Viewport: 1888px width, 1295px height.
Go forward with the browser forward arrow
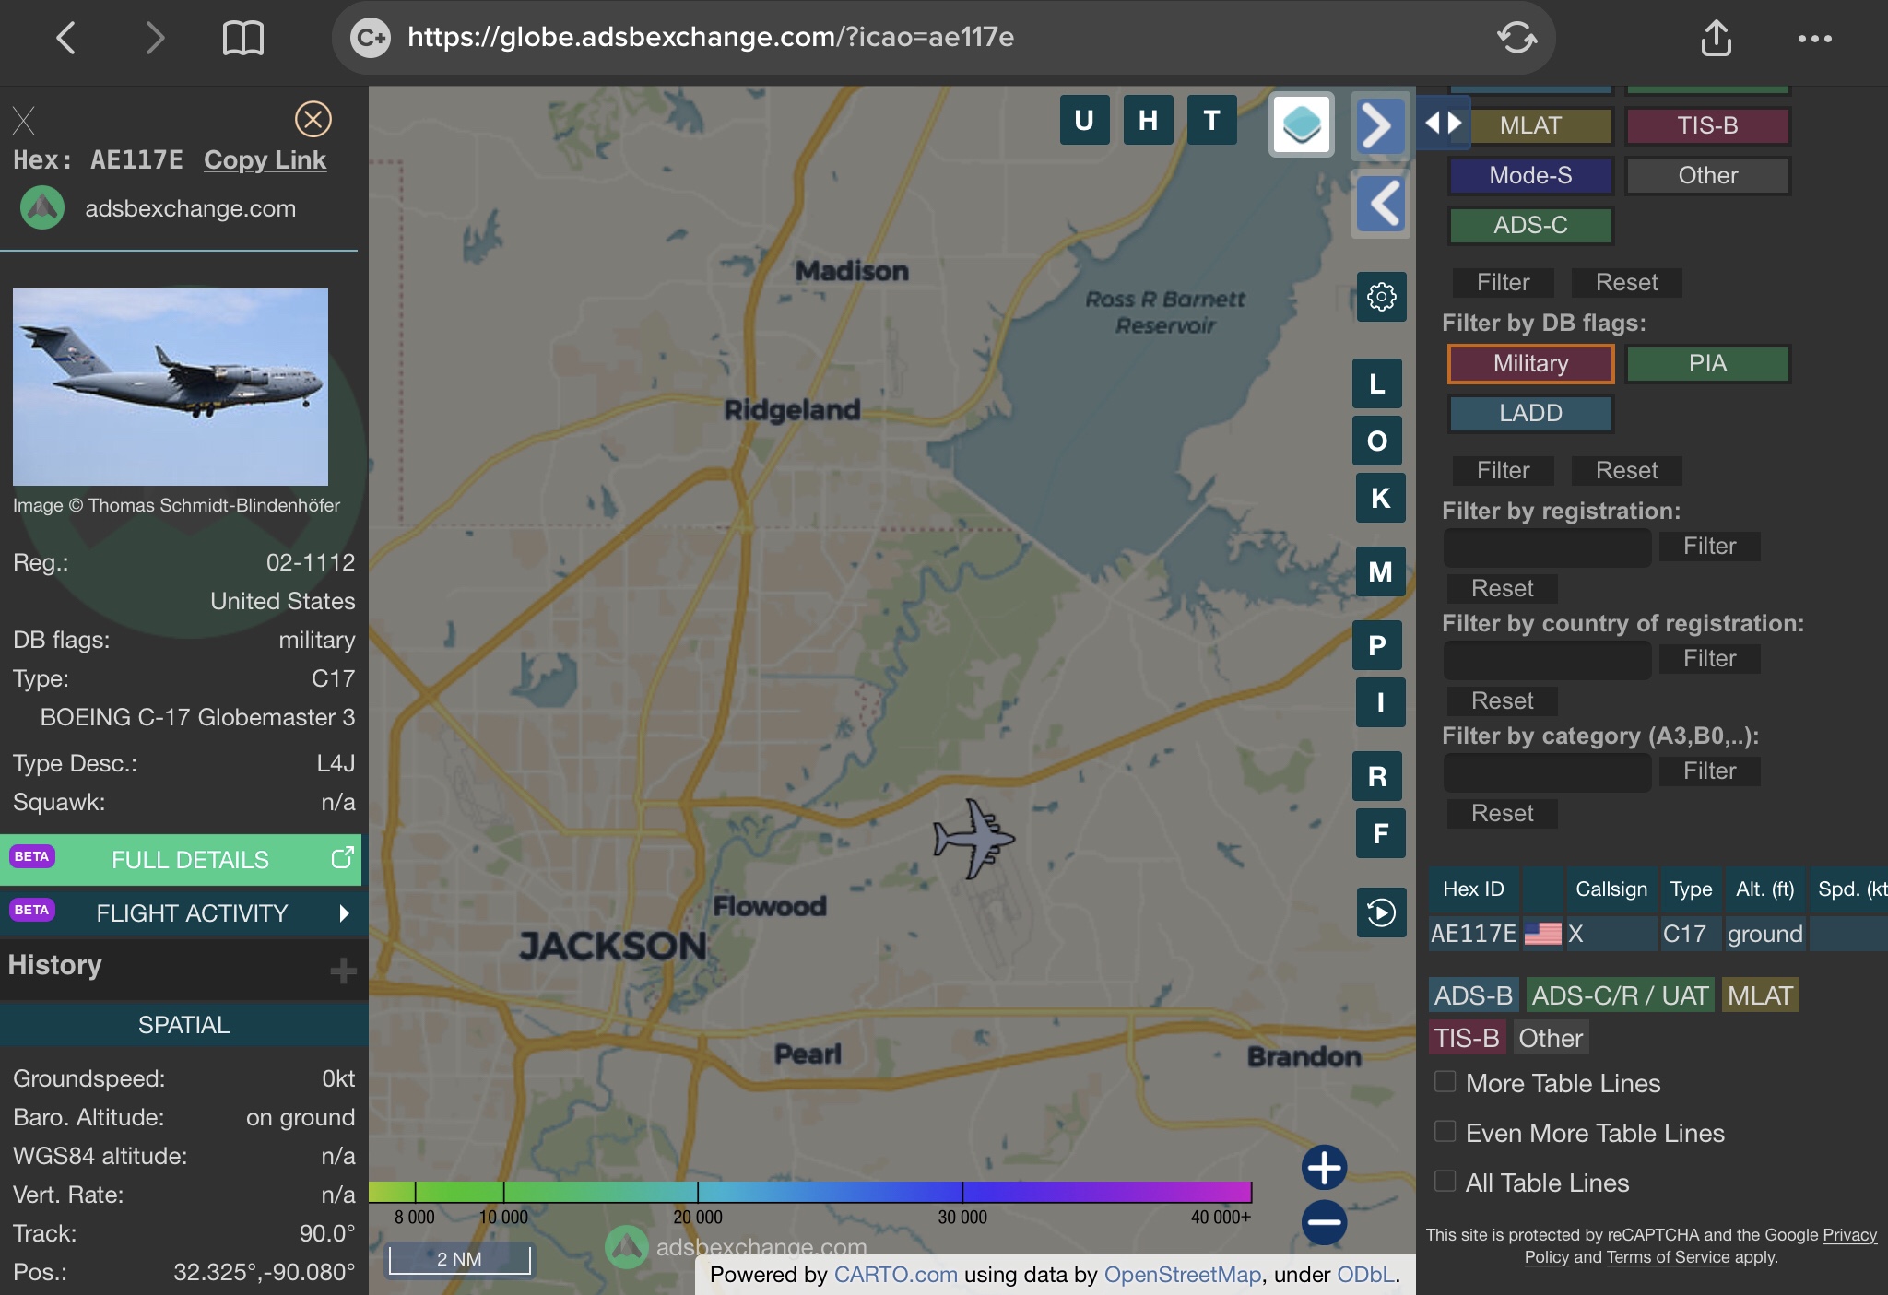point(155,39)
